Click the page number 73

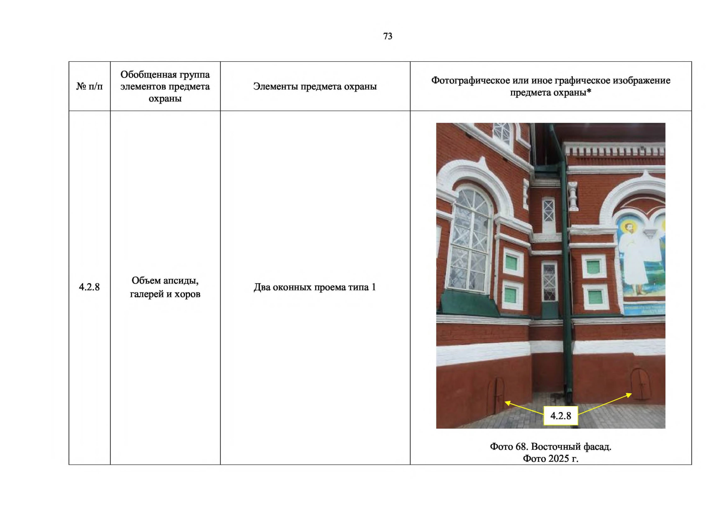[387, 36]
